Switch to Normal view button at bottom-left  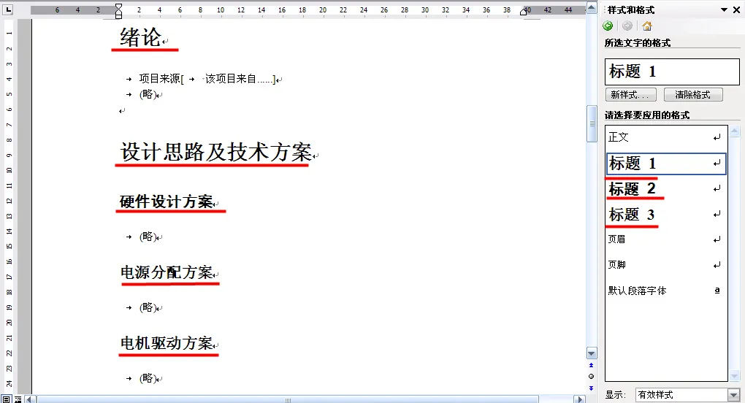pos(6,399)
